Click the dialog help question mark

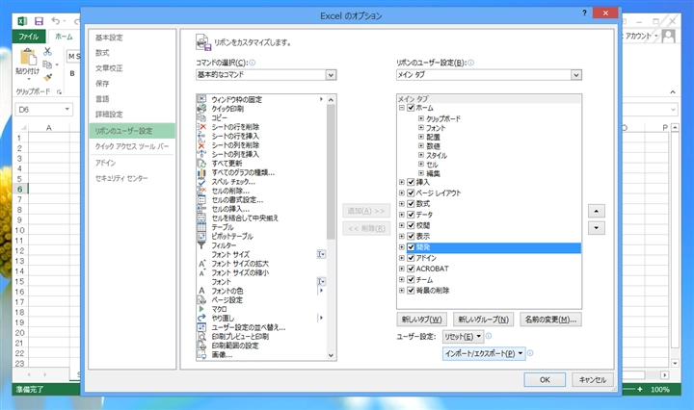tap(584, 13)
